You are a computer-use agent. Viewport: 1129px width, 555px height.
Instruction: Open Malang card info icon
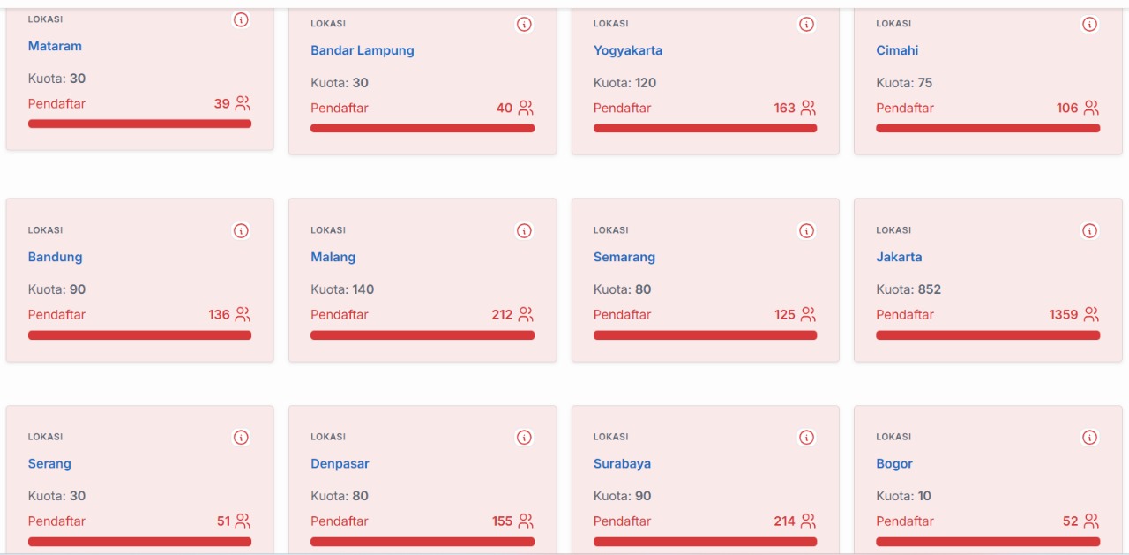(524, 231)
